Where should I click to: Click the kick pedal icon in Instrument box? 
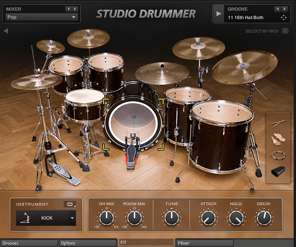pyautogui.click(x=26, y=218)
